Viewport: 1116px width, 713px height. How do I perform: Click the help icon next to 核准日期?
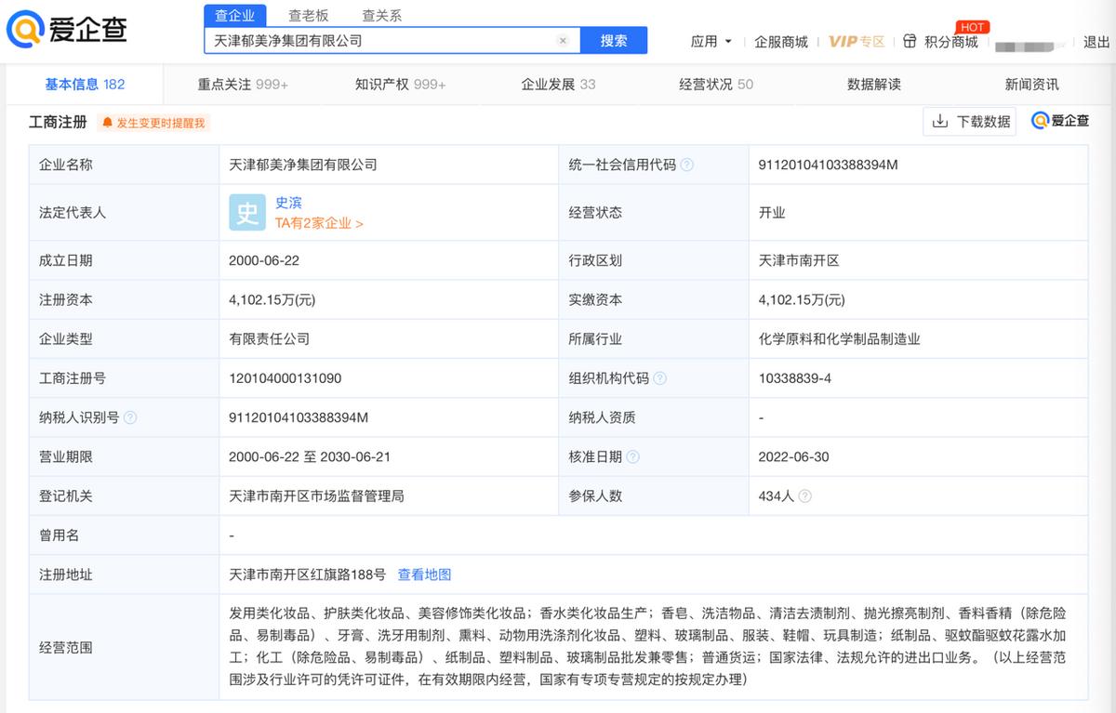coord(632,457)
